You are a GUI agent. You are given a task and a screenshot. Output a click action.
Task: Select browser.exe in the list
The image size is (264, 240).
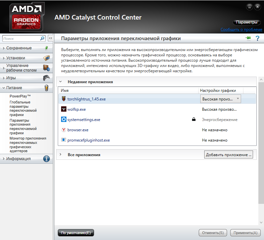pos(78,130)
